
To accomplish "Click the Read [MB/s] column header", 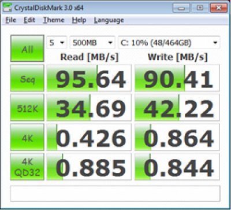I will point(90,57).
